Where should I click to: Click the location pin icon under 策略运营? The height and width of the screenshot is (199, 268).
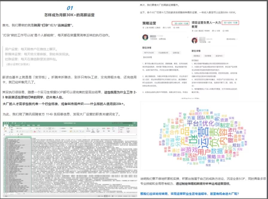tap(143, 27)
